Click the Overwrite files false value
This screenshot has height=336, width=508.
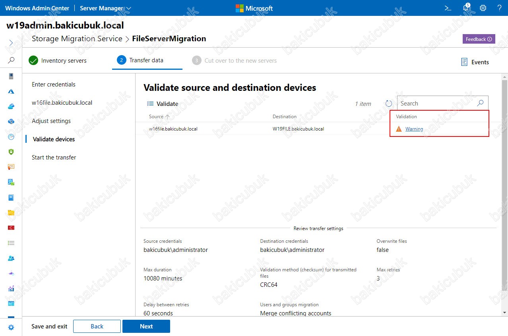tap(383, 250)
